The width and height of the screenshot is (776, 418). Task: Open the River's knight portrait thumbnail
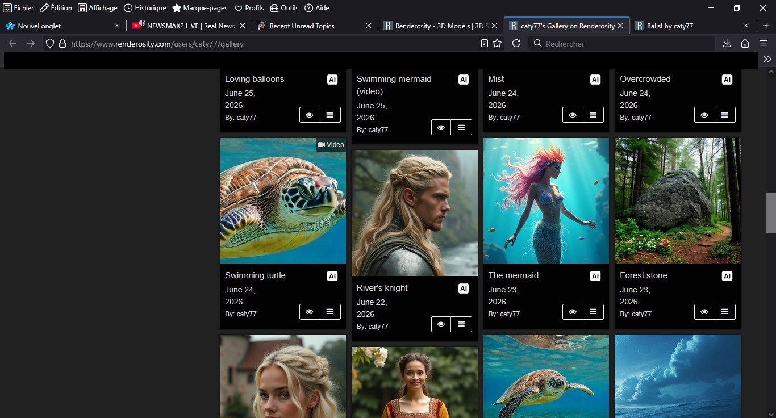coord(415,213)
